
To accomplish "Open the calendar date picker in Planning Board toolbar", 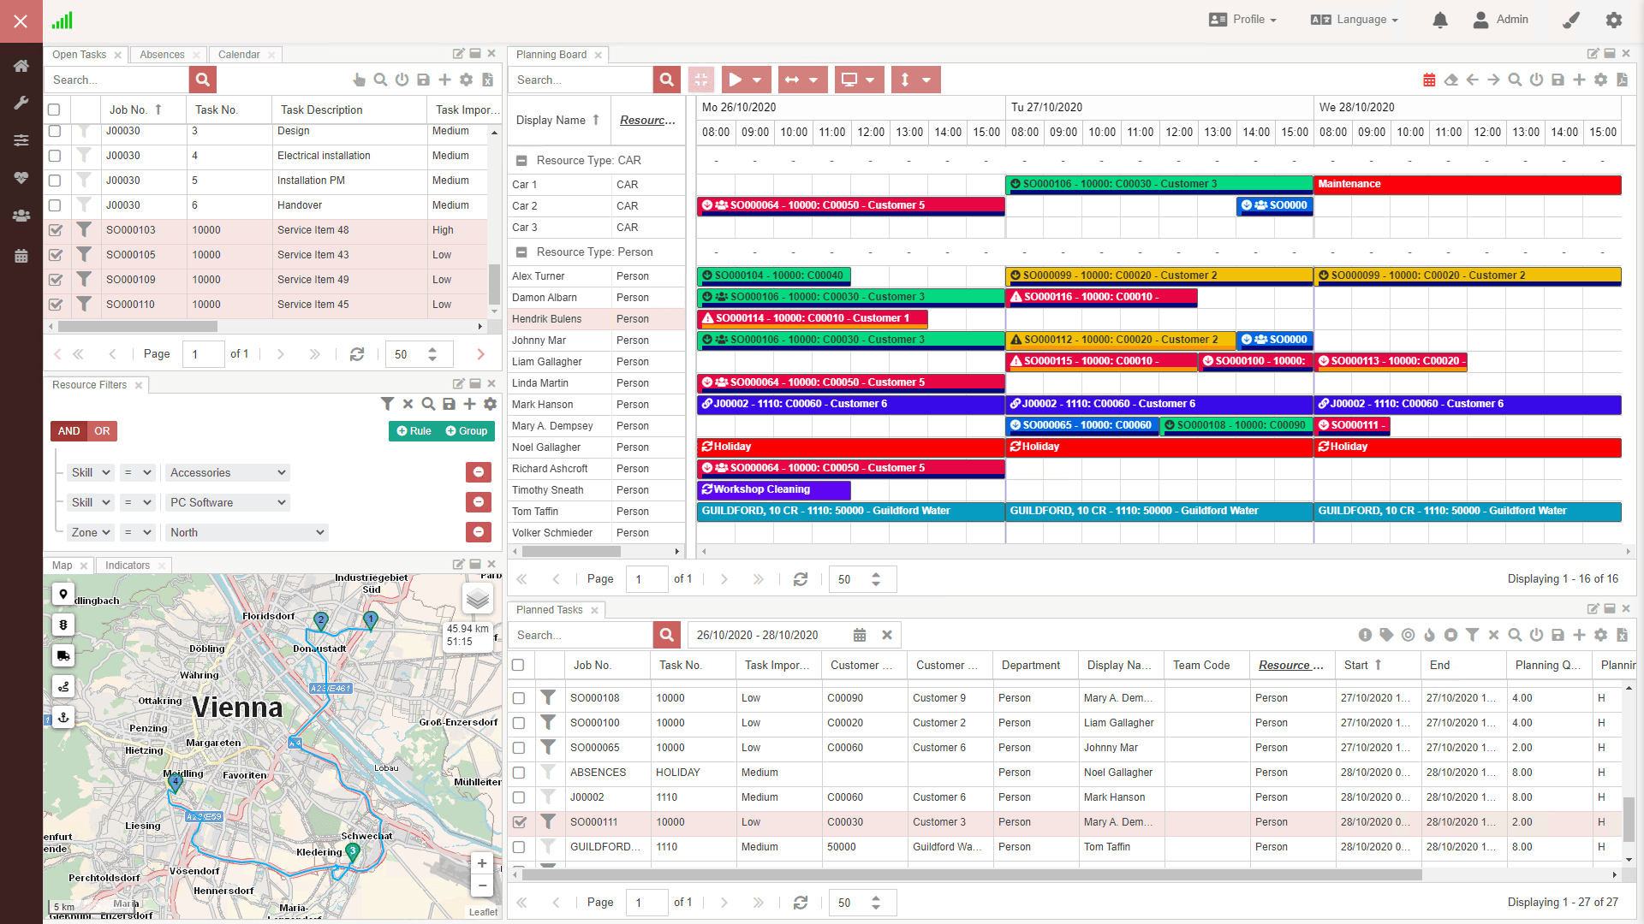I will [x=1428, y=80].
